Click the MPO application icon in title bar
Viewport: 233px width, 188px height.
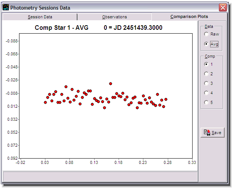pyautogui.click(x=6, y=7)
